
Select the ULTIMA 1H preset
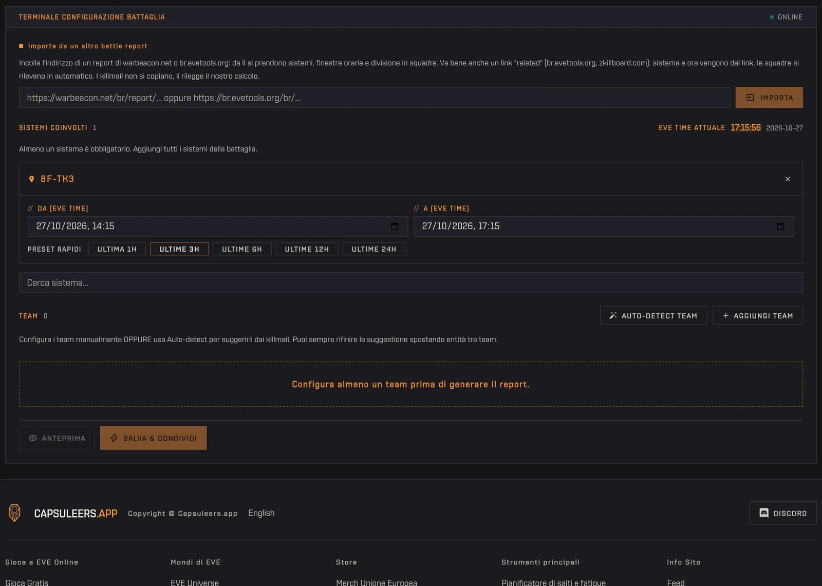117,249
